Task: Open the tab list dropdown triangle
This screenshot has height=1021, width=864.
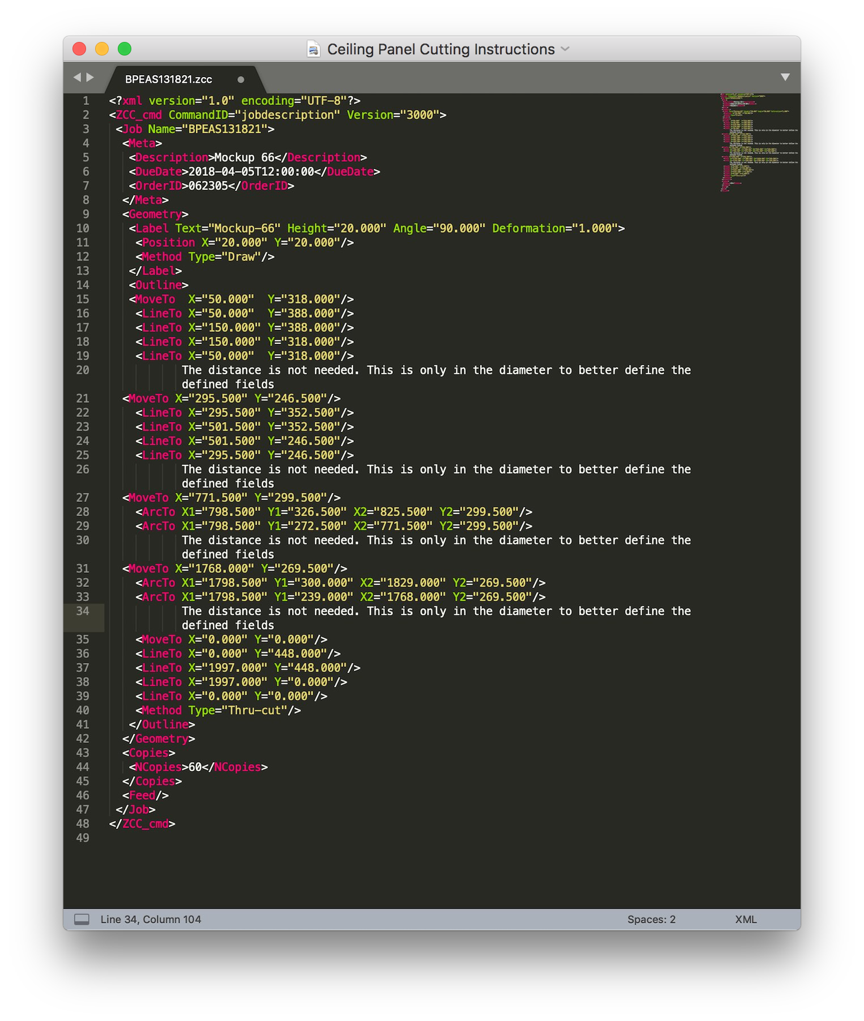Action: 785,77
